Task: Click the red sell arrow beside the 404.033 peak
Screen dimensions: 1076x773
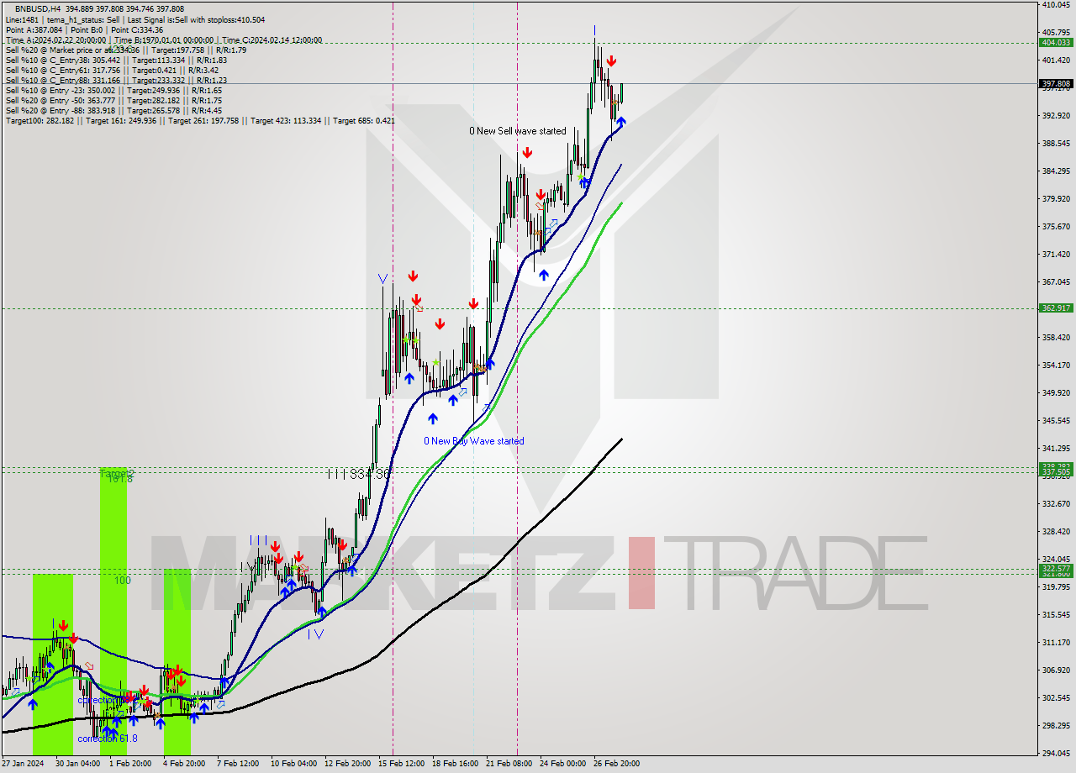Action: coord(612,60)
